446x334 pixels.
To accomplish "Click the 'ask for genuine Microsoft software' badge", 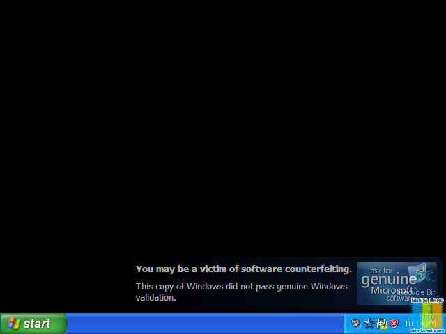I will click(397, 283).
